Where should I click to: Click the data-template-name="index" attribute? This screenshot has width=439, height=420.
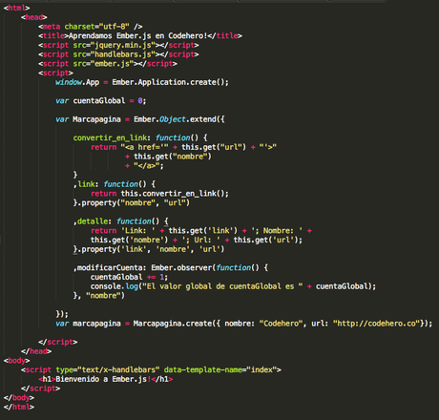[x=220, y=369]
